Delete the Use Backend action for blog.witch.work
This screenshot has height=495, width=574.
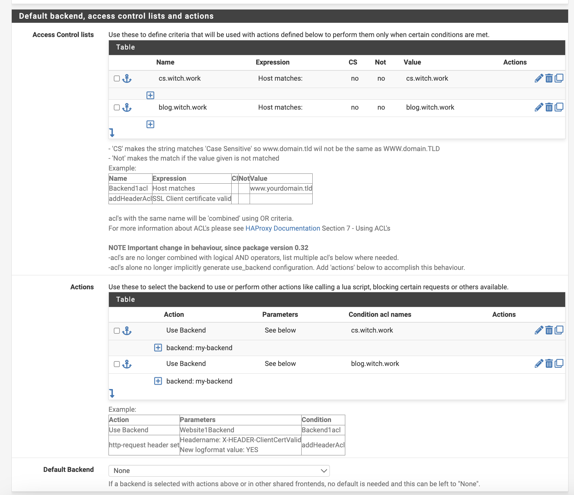[x=549, y=364]
